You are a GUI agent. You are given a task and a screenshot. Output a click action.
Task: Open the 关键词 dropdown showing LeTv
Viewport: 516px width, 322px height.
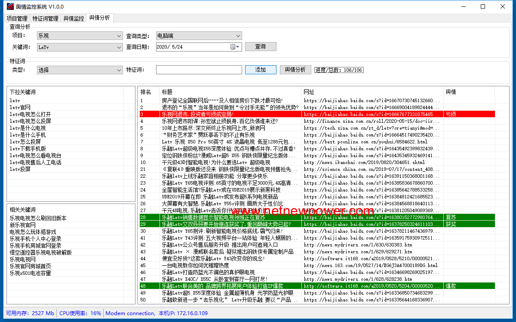[x=80, y=47]
